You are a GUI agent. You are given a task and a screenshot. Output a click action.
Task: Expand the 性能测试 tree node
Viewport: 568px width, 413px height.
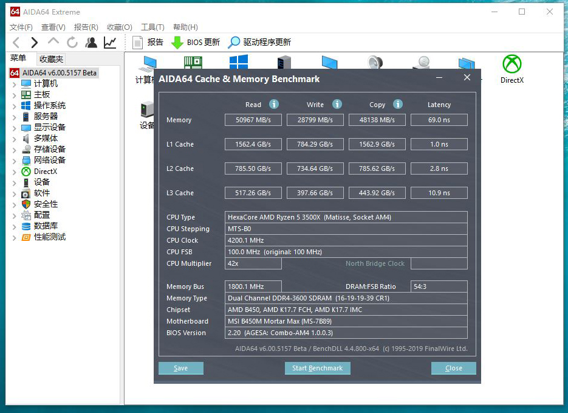[15, 237]
